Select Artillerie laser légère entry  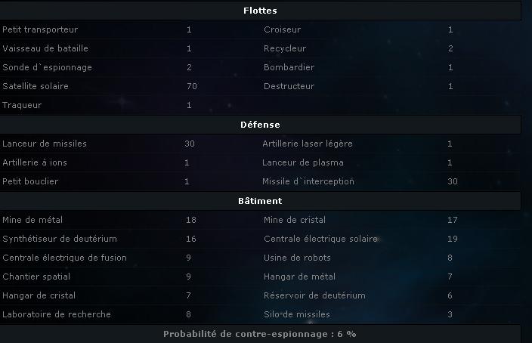pos(308,144)
